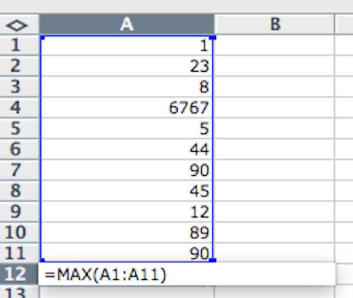Click cell A2 containing 23
This screenshot has height=298, width=353.
point(127,66)
